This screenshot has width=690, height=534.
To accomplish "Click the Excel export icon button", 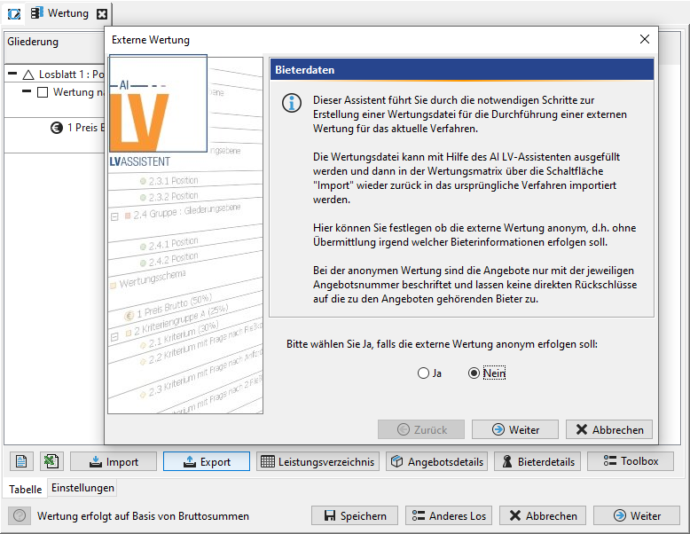I will click(51, 461).
